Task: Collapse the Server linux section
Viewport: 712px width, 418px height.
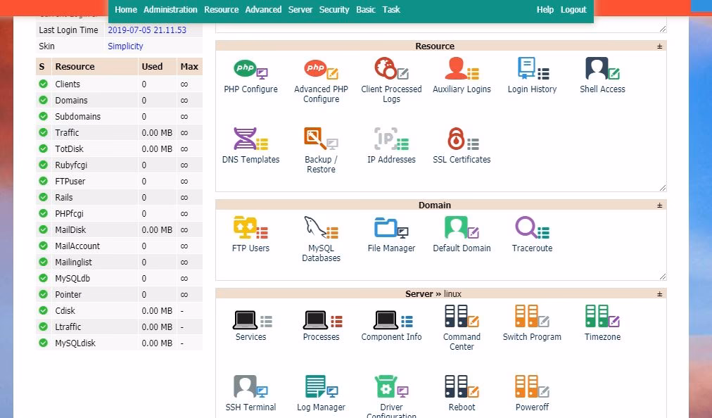Action: pos(659,293)
